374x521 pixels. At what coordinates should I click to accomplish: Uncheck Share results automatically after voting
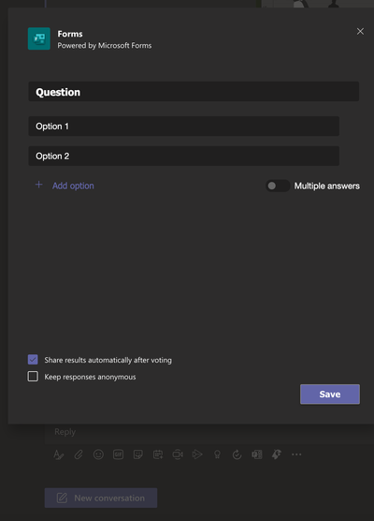(x=33, y=360)
